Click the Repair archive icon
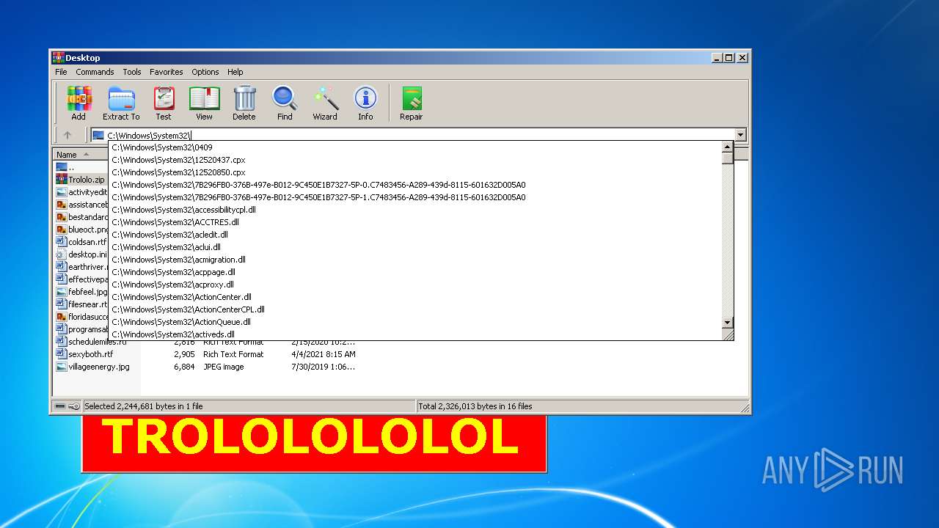Screen dimensions: 939x528 412,98
